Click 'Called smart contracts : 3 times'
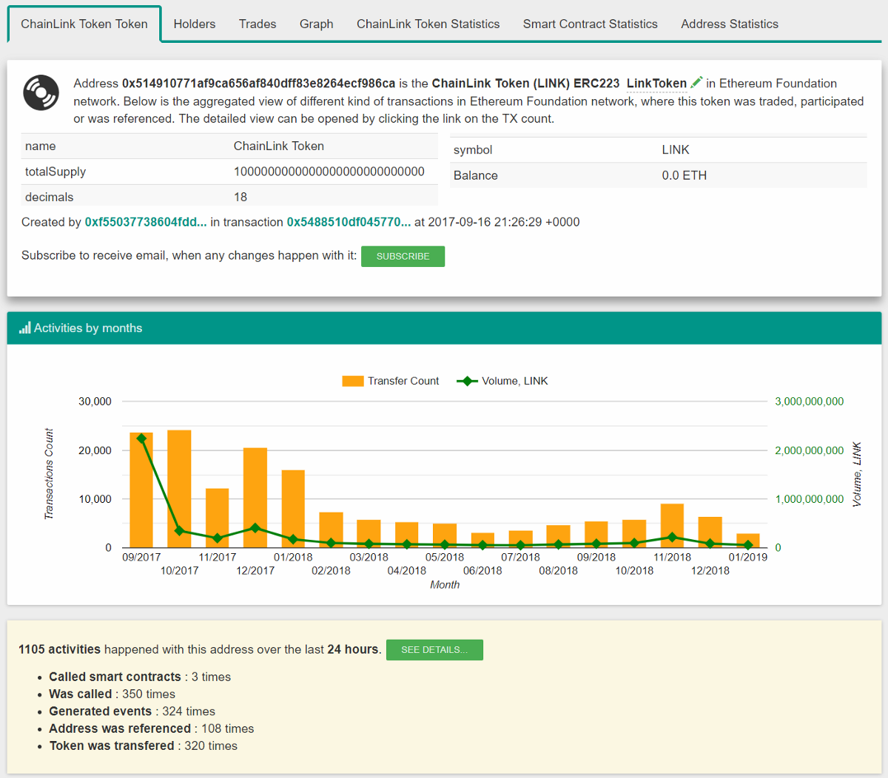This screenshot has width=888, height=778. click(140, 677)
